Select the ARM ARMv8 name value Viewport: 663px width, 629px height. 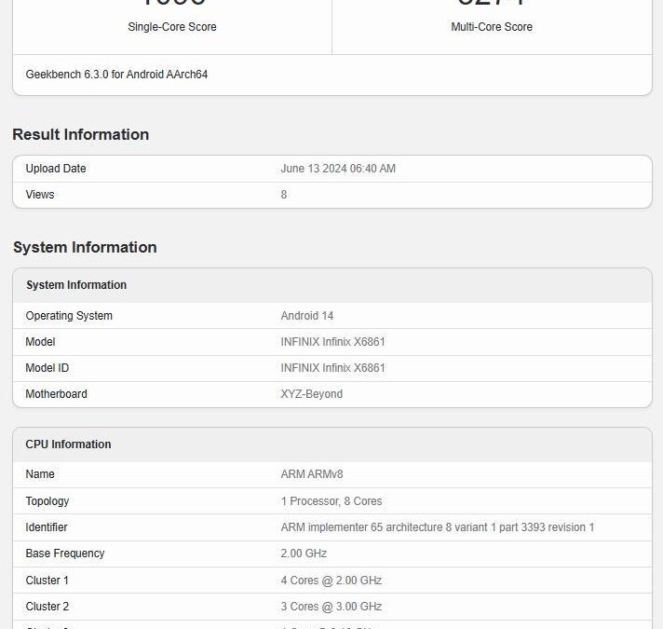(312, 474)
